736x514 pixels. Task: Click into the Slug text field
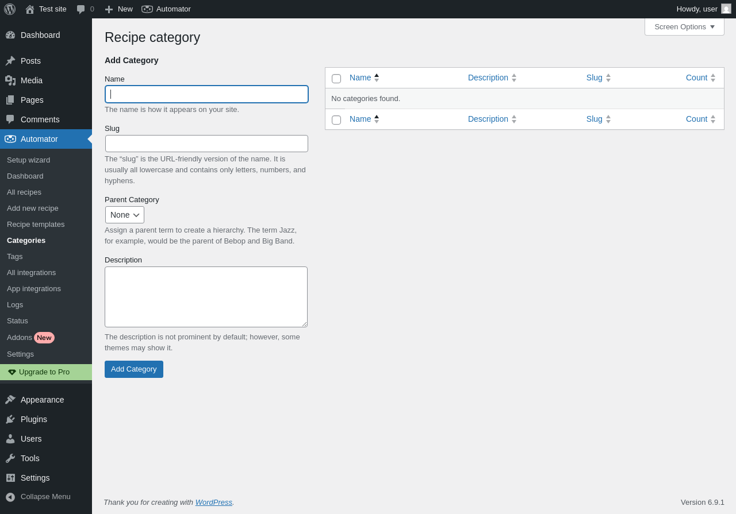tap(206, 144)
